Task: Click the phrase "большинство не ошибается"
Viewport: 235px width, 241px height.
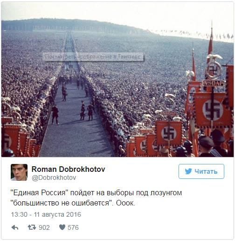Action: pyautogui.click(x=62, y=203)
